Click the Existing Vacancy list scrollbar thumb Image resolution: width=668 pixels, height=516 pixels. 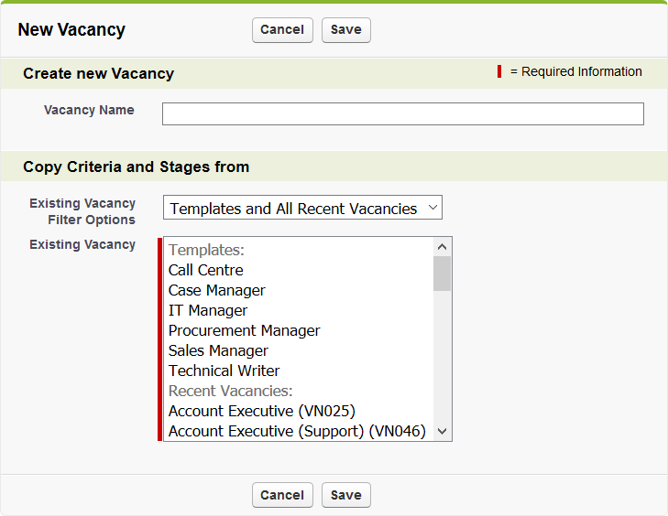[x=442, y=273]
